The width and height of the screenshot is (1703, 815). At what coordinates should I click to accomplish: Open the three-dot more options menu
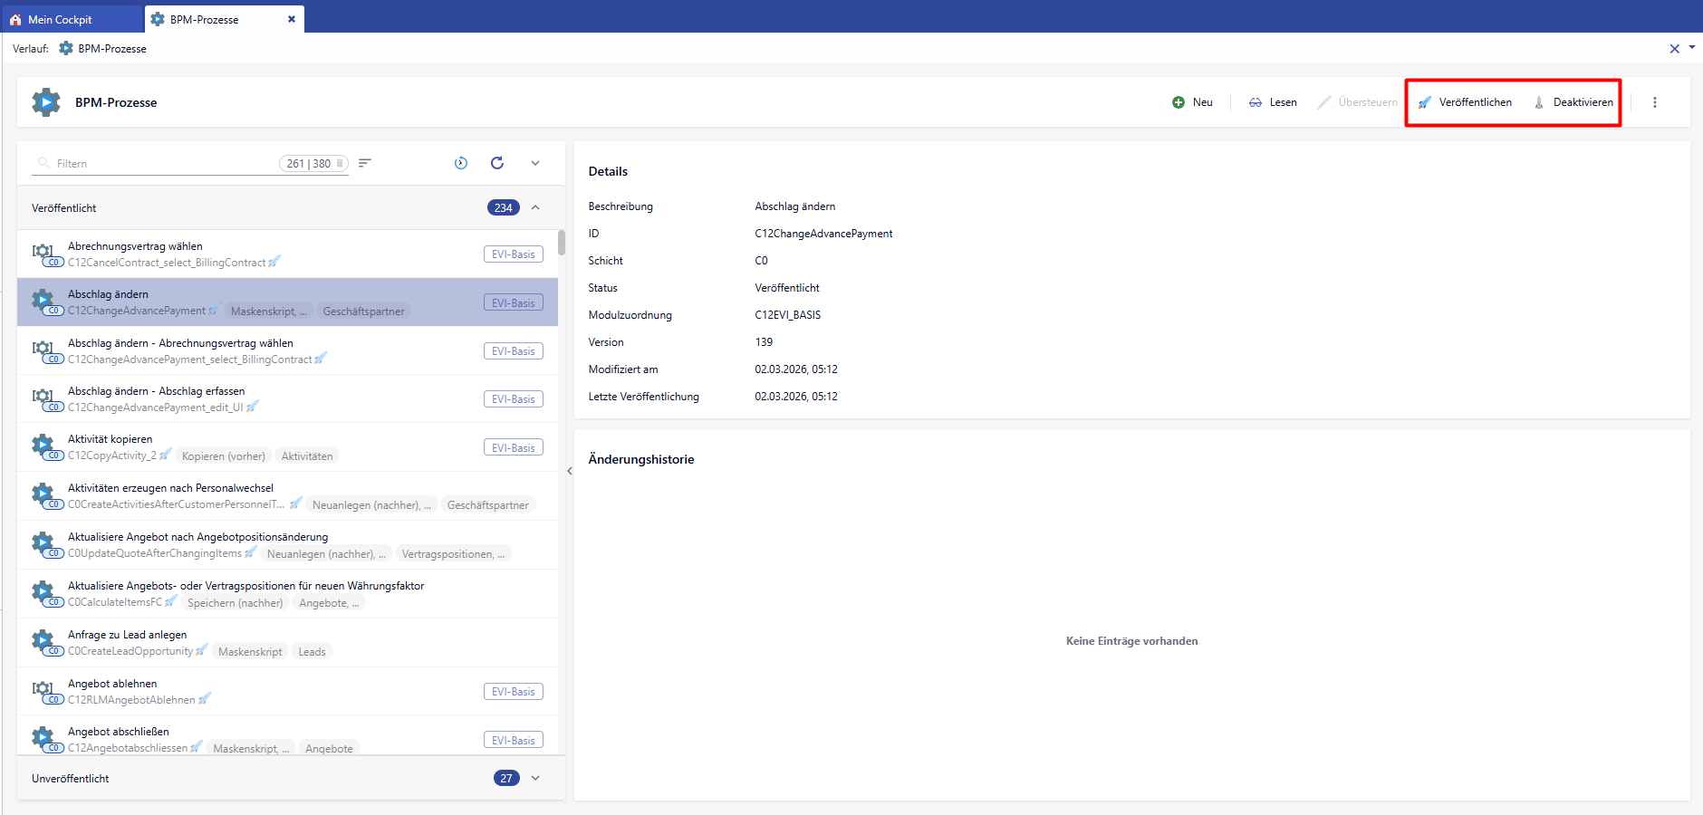pos(1654,102)
